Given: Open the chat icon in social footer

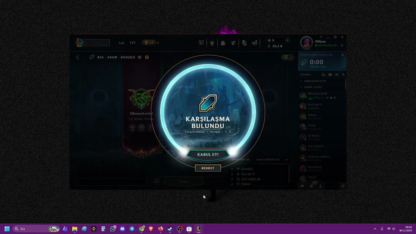Looking at the screenshot, I should coord(302,186).
